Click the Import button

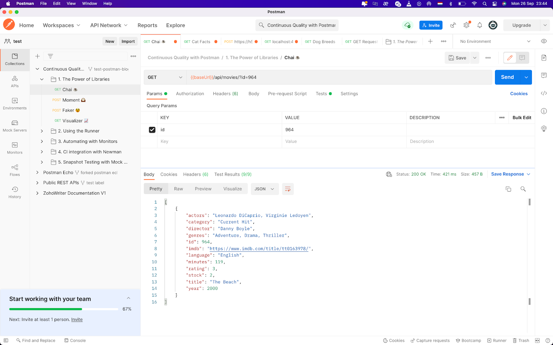128,41
